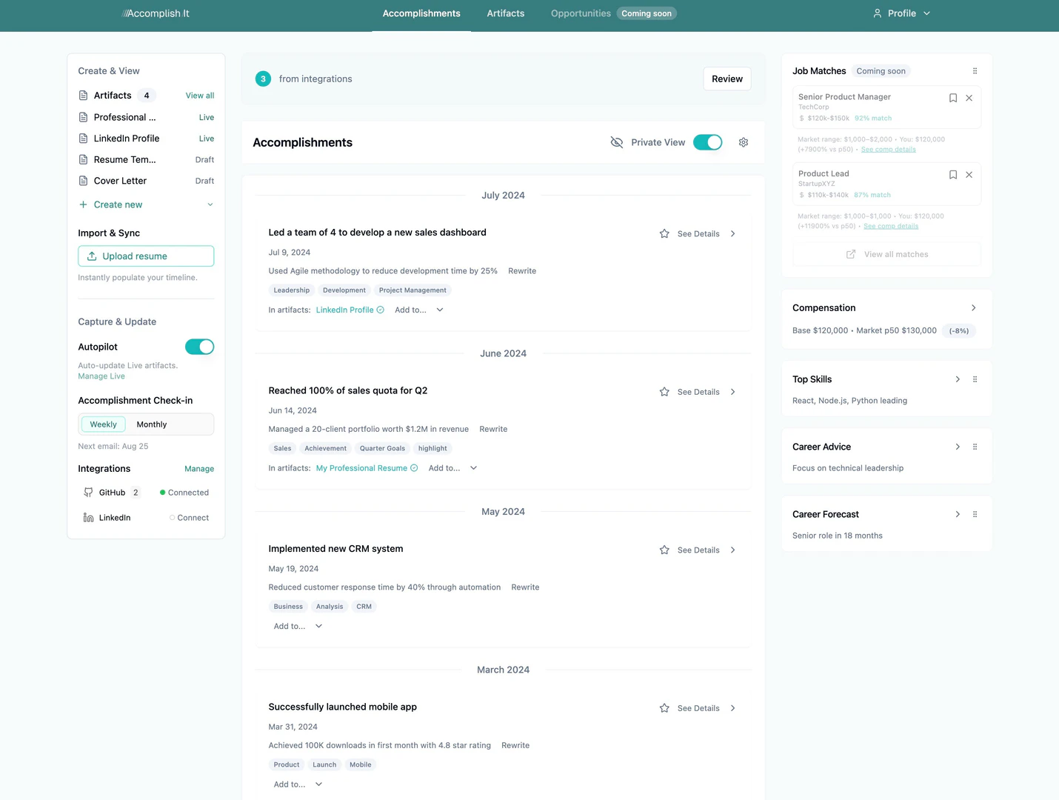Dismiss the Product Lead job match
1059x800 pixels.
pos(969,175)
